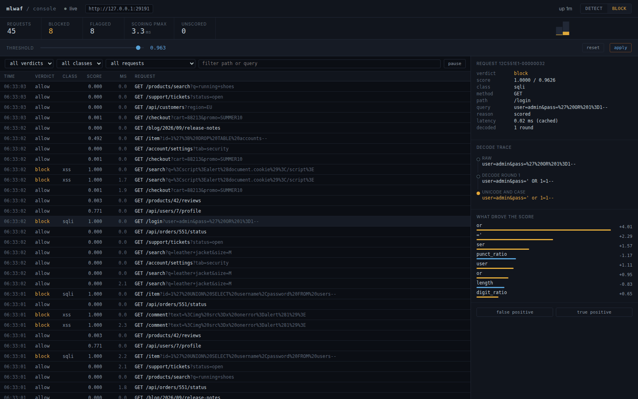Click the filter path or query field
The height and width of the screenshot is (399, 638).
pos(319,63)
